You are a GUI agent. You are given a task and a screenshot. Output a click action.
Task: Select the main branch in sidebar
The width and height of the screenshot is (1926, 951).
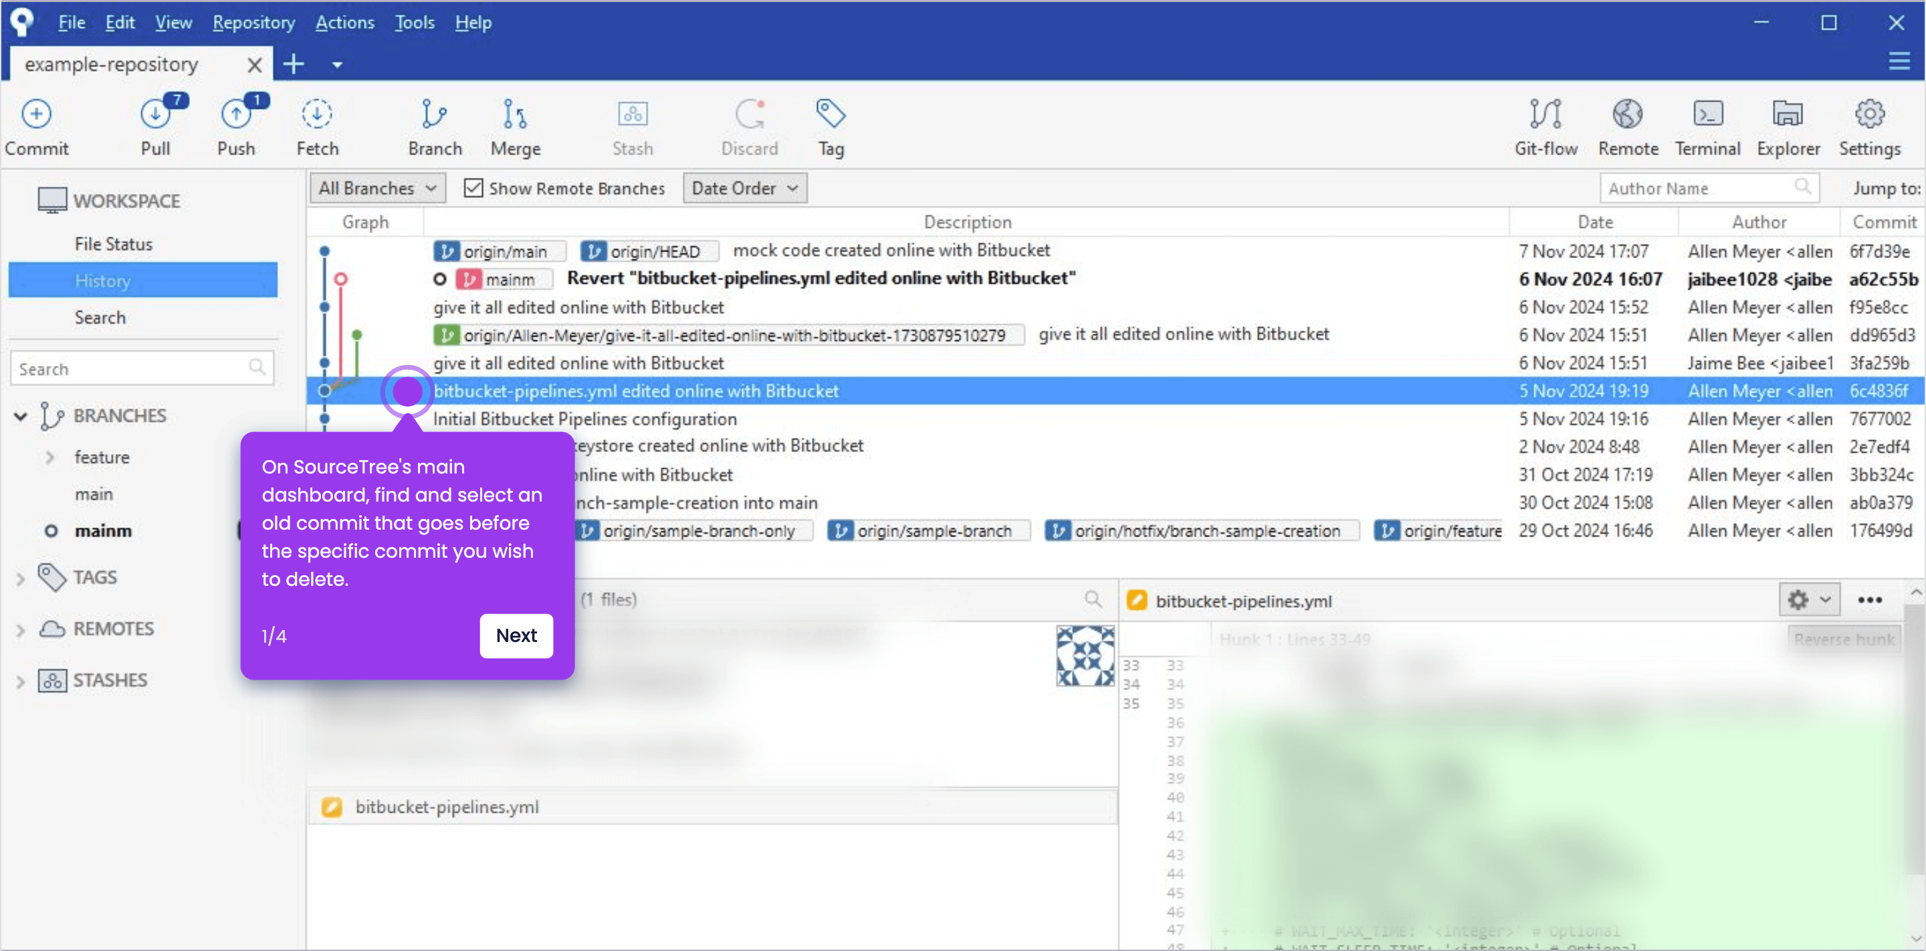(x=94, y=494)
